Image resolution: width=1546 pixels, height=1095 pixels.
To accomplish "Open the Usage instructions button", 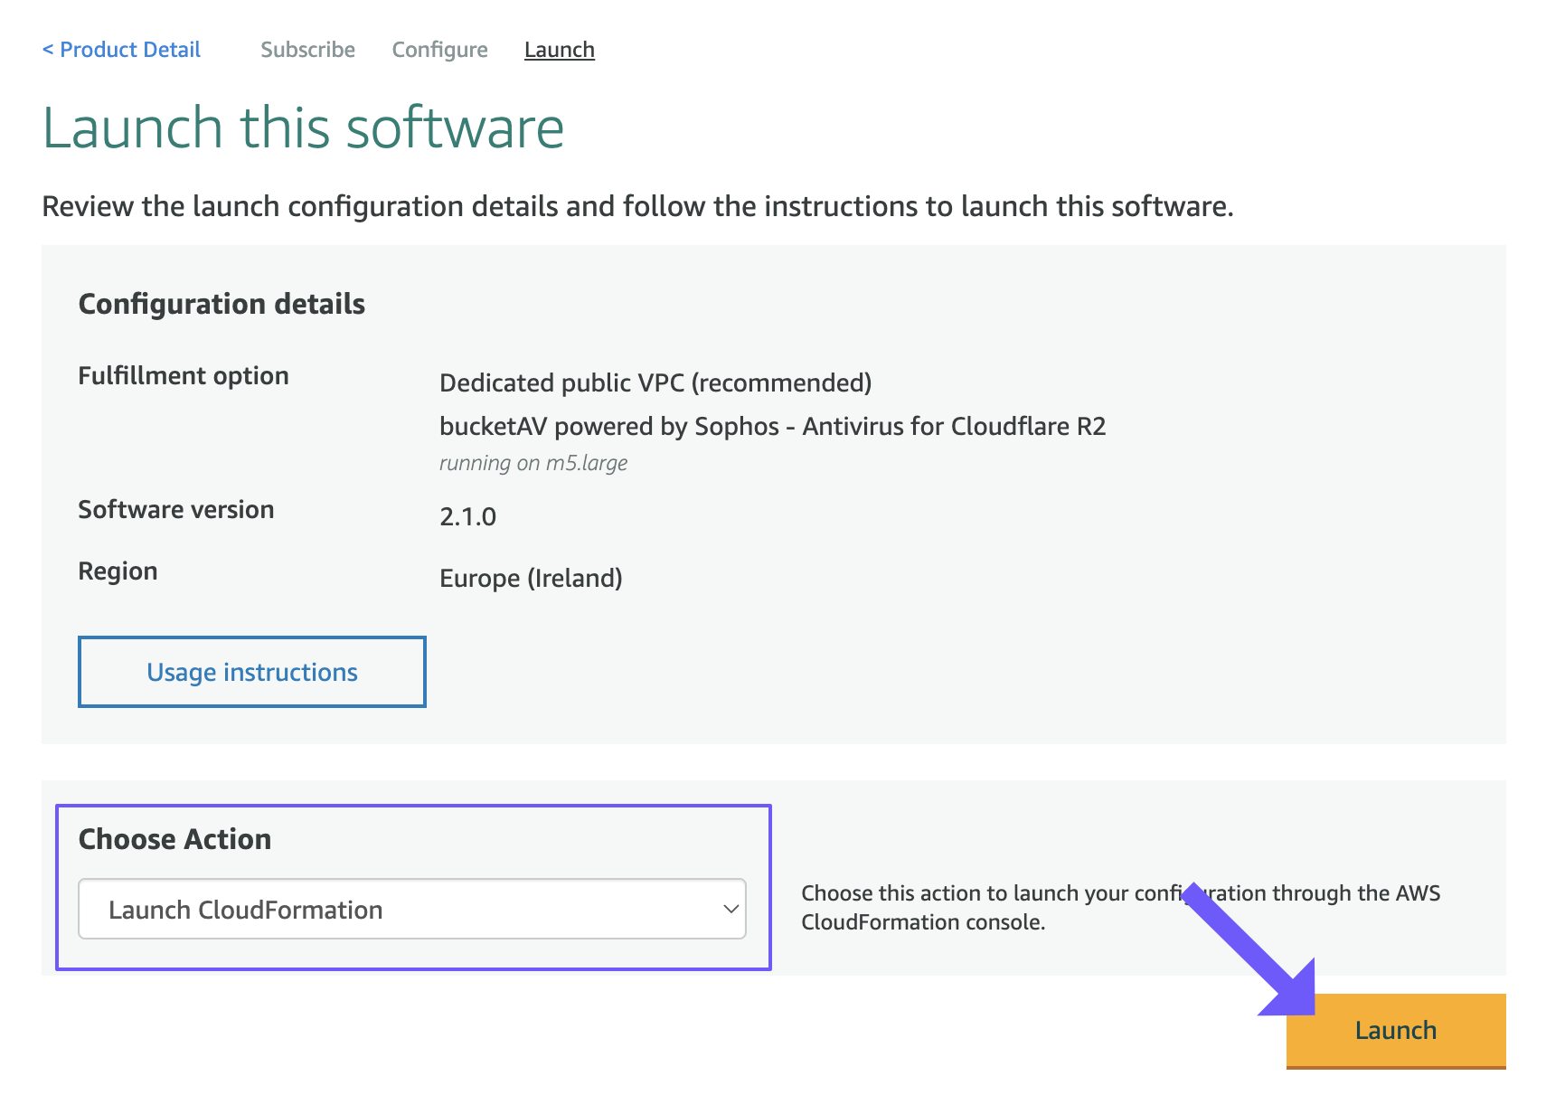I will (252, 672).
